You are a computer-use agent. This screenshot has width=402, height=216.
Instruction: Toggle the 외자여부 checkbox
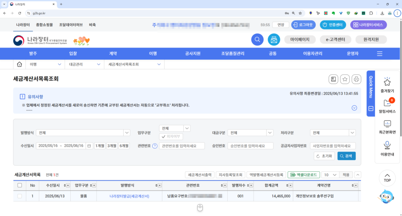(x=171, y=137)
